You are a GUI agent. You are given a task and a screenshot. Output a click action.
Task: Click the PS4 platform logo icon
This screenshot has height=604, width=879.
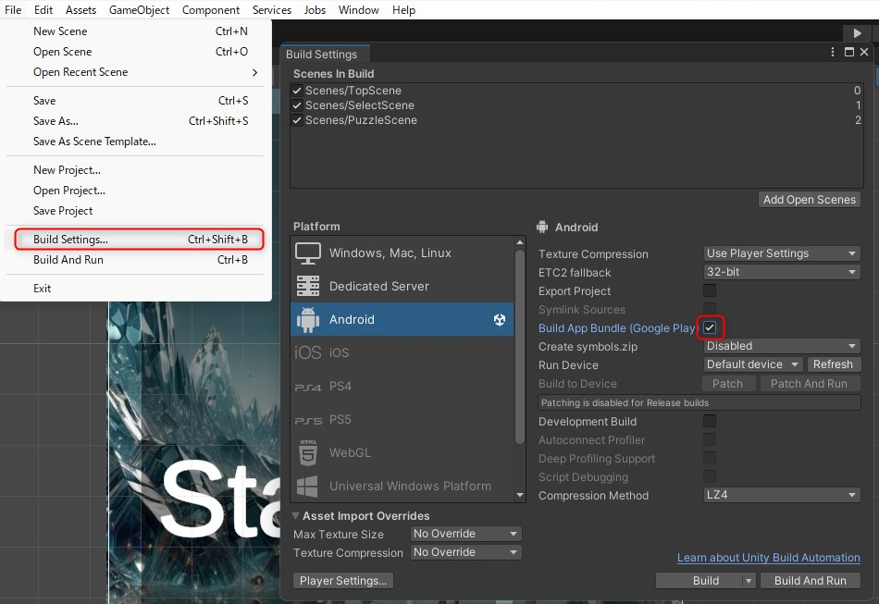(x=307, y=386)
